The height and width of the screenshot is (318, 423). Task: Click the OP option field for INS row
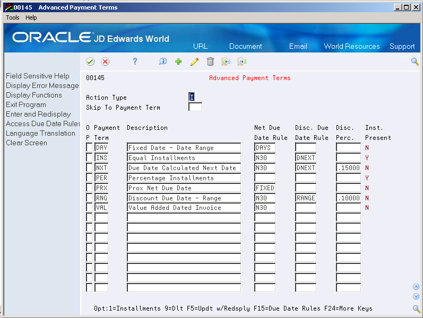click(89, 157)
